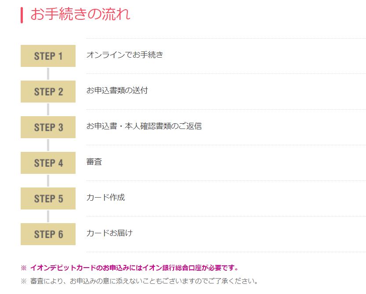Click connector line between STEP 5 and 6

(48, 217)
